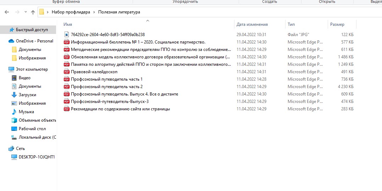Select Локальный диск in navigation tree
Viewport: 382px width, 191px height.
(37, 137)
